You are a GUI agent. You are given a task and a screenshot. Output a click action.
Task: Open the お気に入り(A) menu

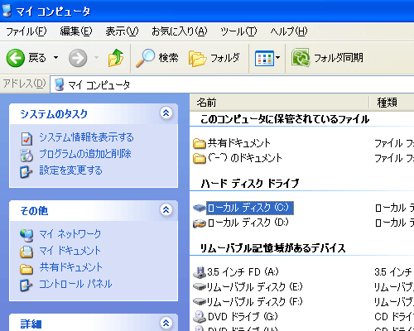pos(180,31)
